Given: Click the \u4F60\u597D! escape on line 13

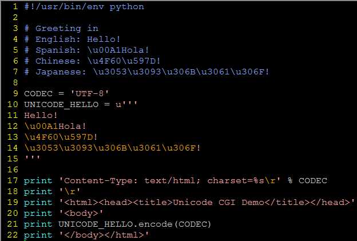Looking at the screenshot, I should [x=61, y=137].
